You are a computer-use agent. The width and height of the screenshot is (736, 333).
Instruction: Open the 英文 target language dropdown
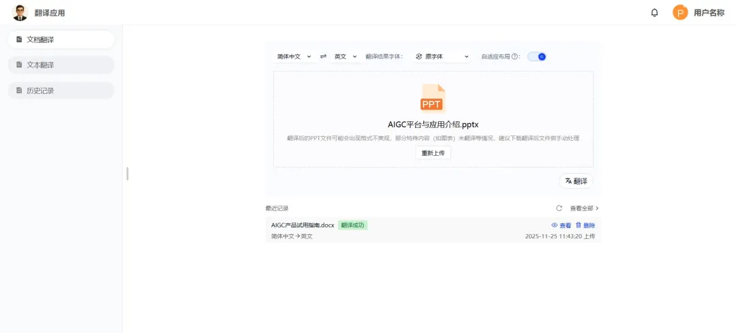pos(346,57)
